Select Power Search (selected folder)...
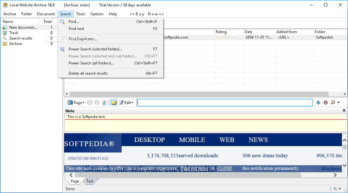The image size is (348, 193). tap(110, 49)
